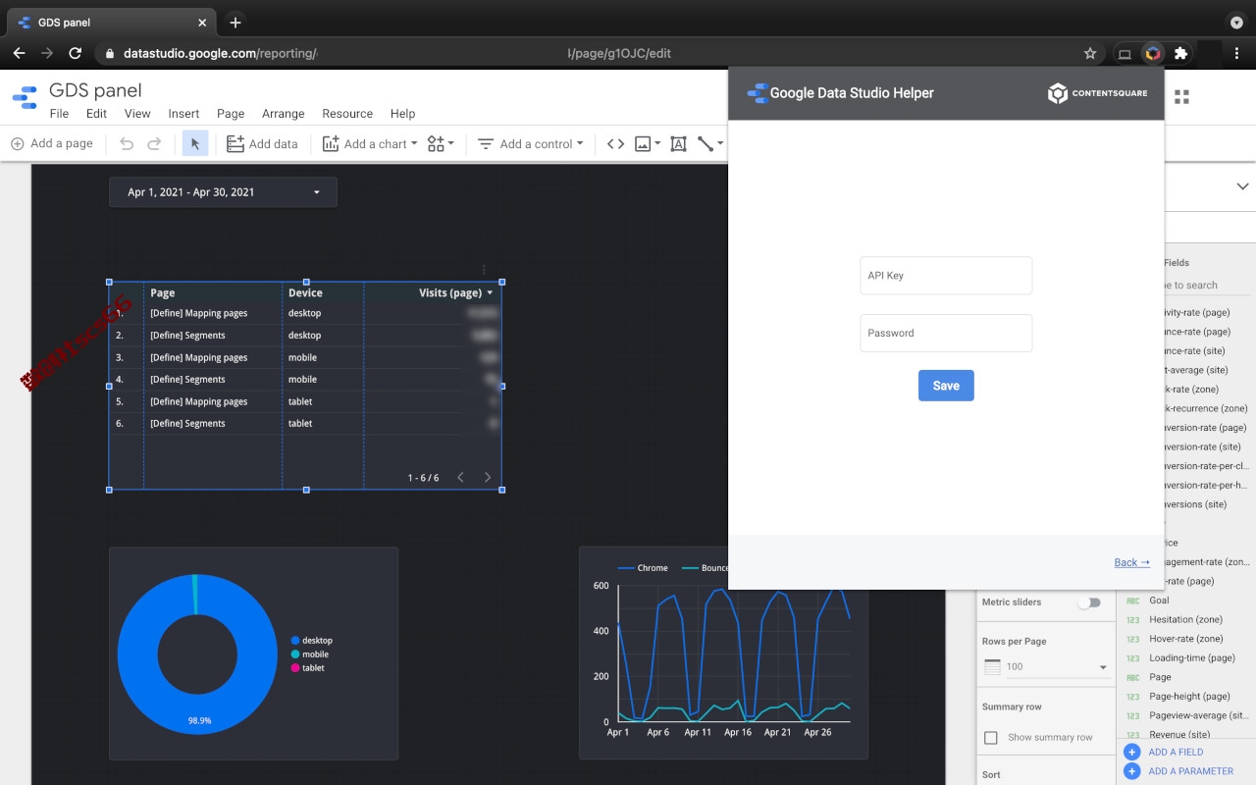The image size is (1256, 785).
Task: Click the Back link in helper popup
Action: coord(1131,562)
